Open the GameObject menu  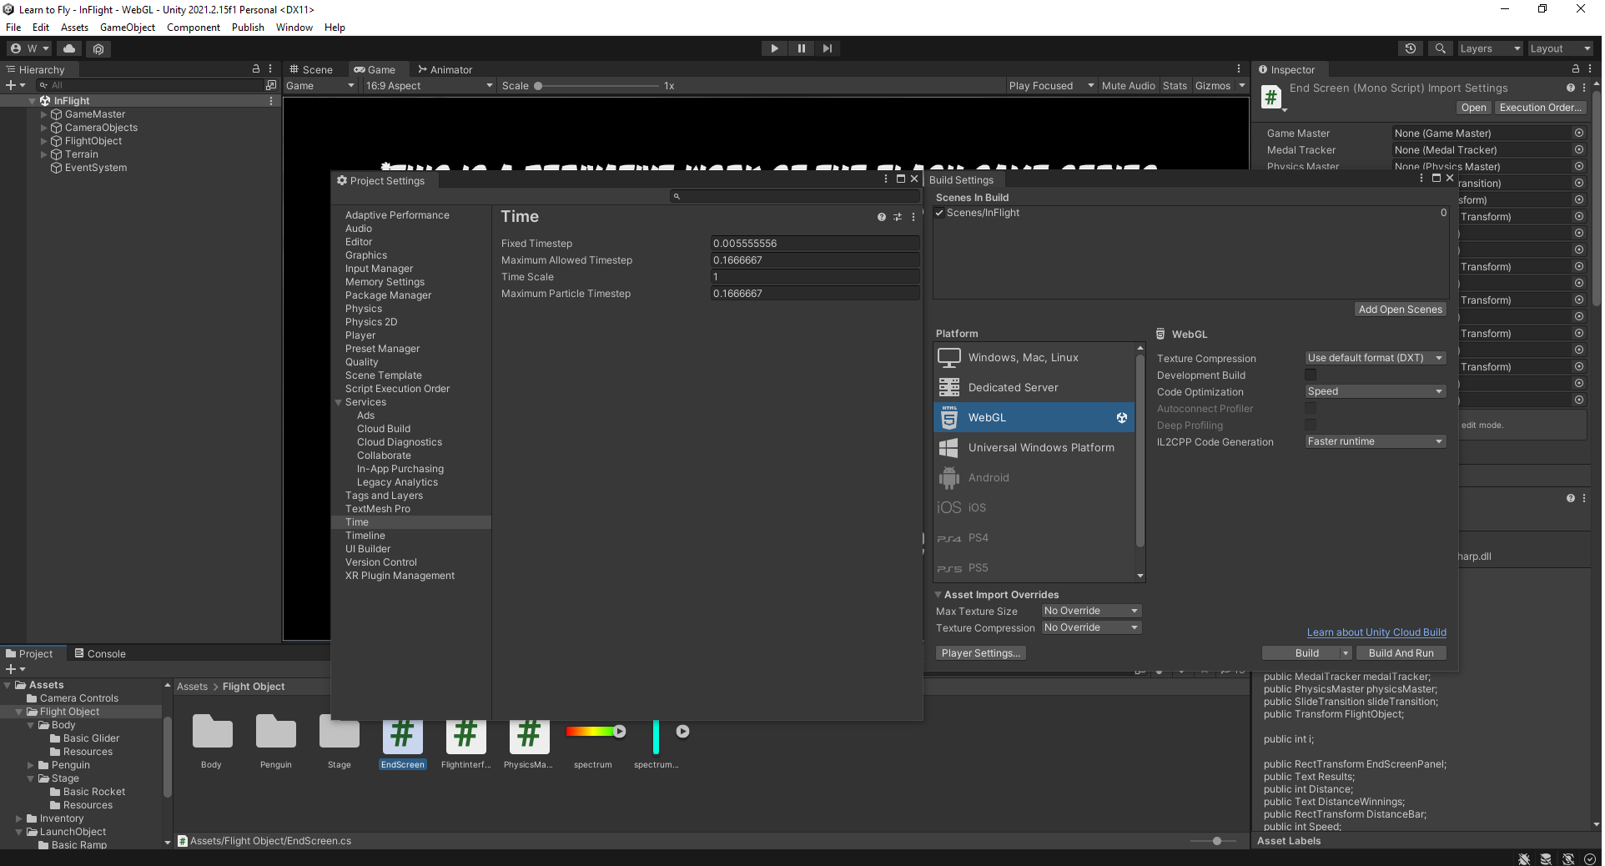click(x=128, y=28)
